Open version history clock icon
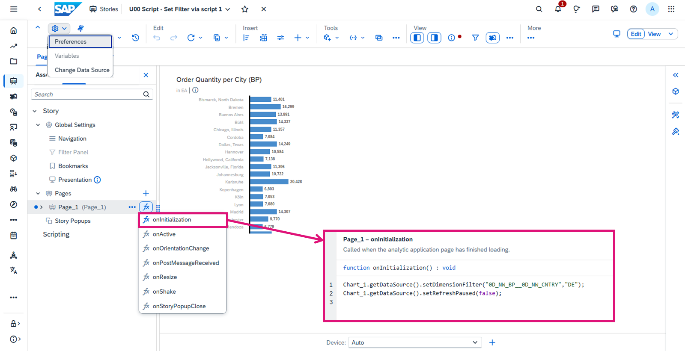The width and height of the screenshot is (685, 351). (x=136, y=38)
